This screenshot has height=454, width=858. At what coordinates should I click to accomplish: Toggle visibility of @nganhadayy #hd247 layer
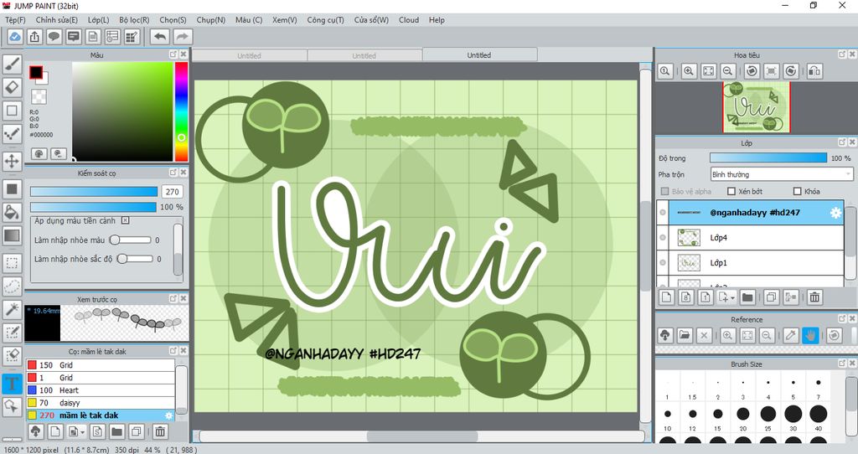(663, 212)
